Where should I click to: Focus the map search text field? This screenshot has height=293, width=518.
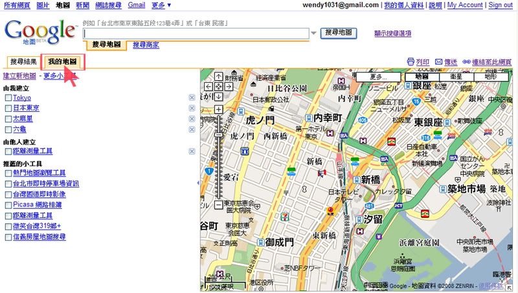click(196, 33)
